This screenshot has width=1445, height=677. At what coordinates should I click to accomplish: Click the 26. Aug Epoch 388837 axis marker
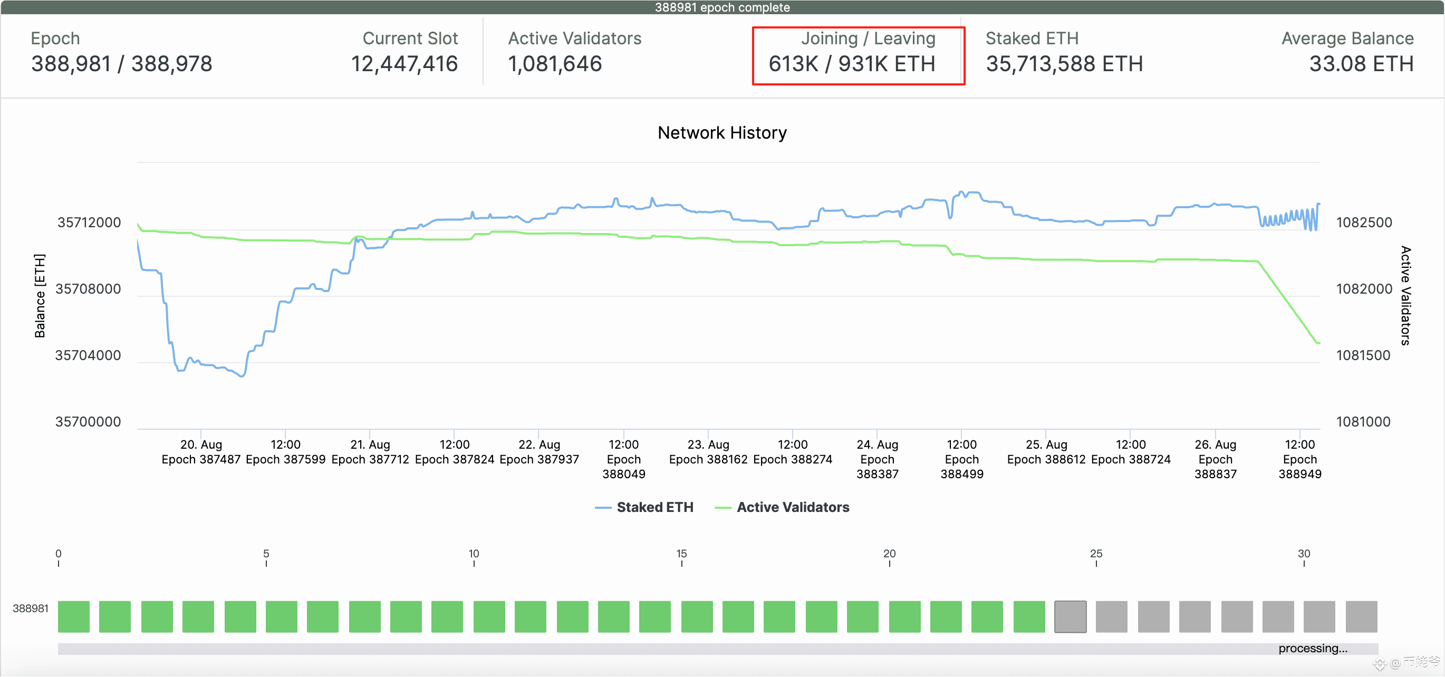pyautogui.click(x=1215, y=459)
